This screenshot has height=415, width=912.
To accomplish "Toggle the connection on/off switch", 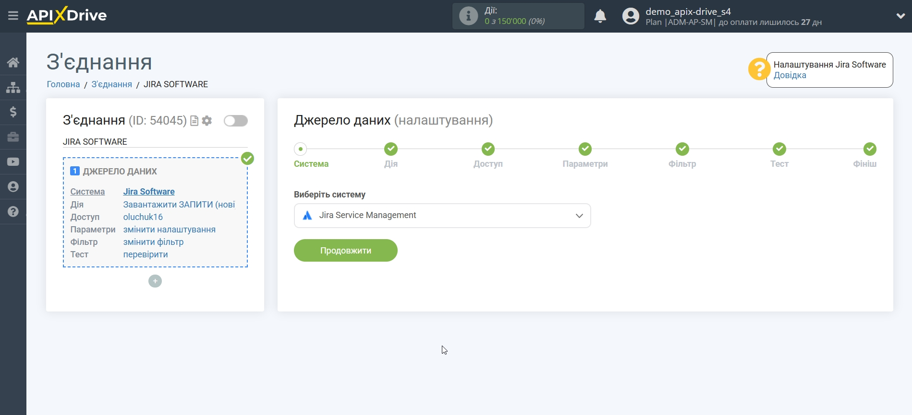I will pyautogui.click(x=236, y=121).
